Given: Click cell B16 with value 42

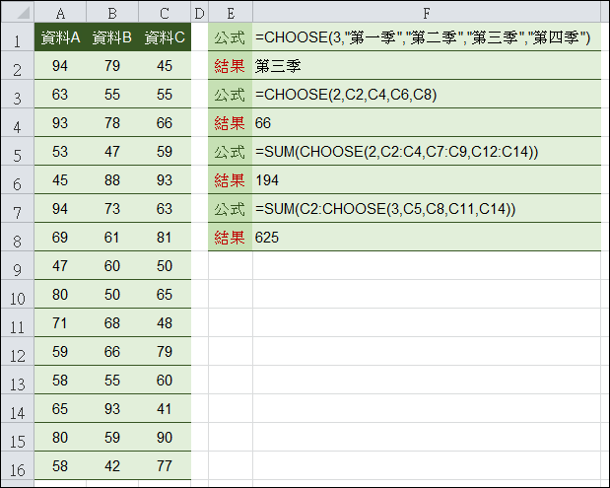Looking at the screenshot, I should pyautogui.click(x=112, y=465).
